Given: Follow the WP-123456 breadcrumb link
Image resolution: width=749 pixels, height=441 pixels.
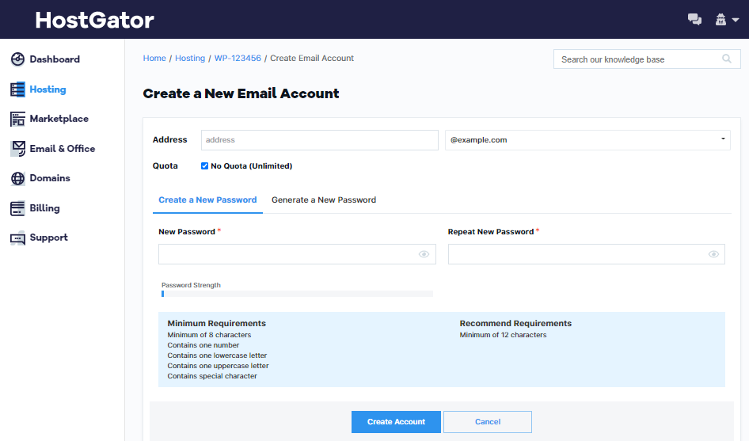Looking at the screenshot, I should coord(238,59).
